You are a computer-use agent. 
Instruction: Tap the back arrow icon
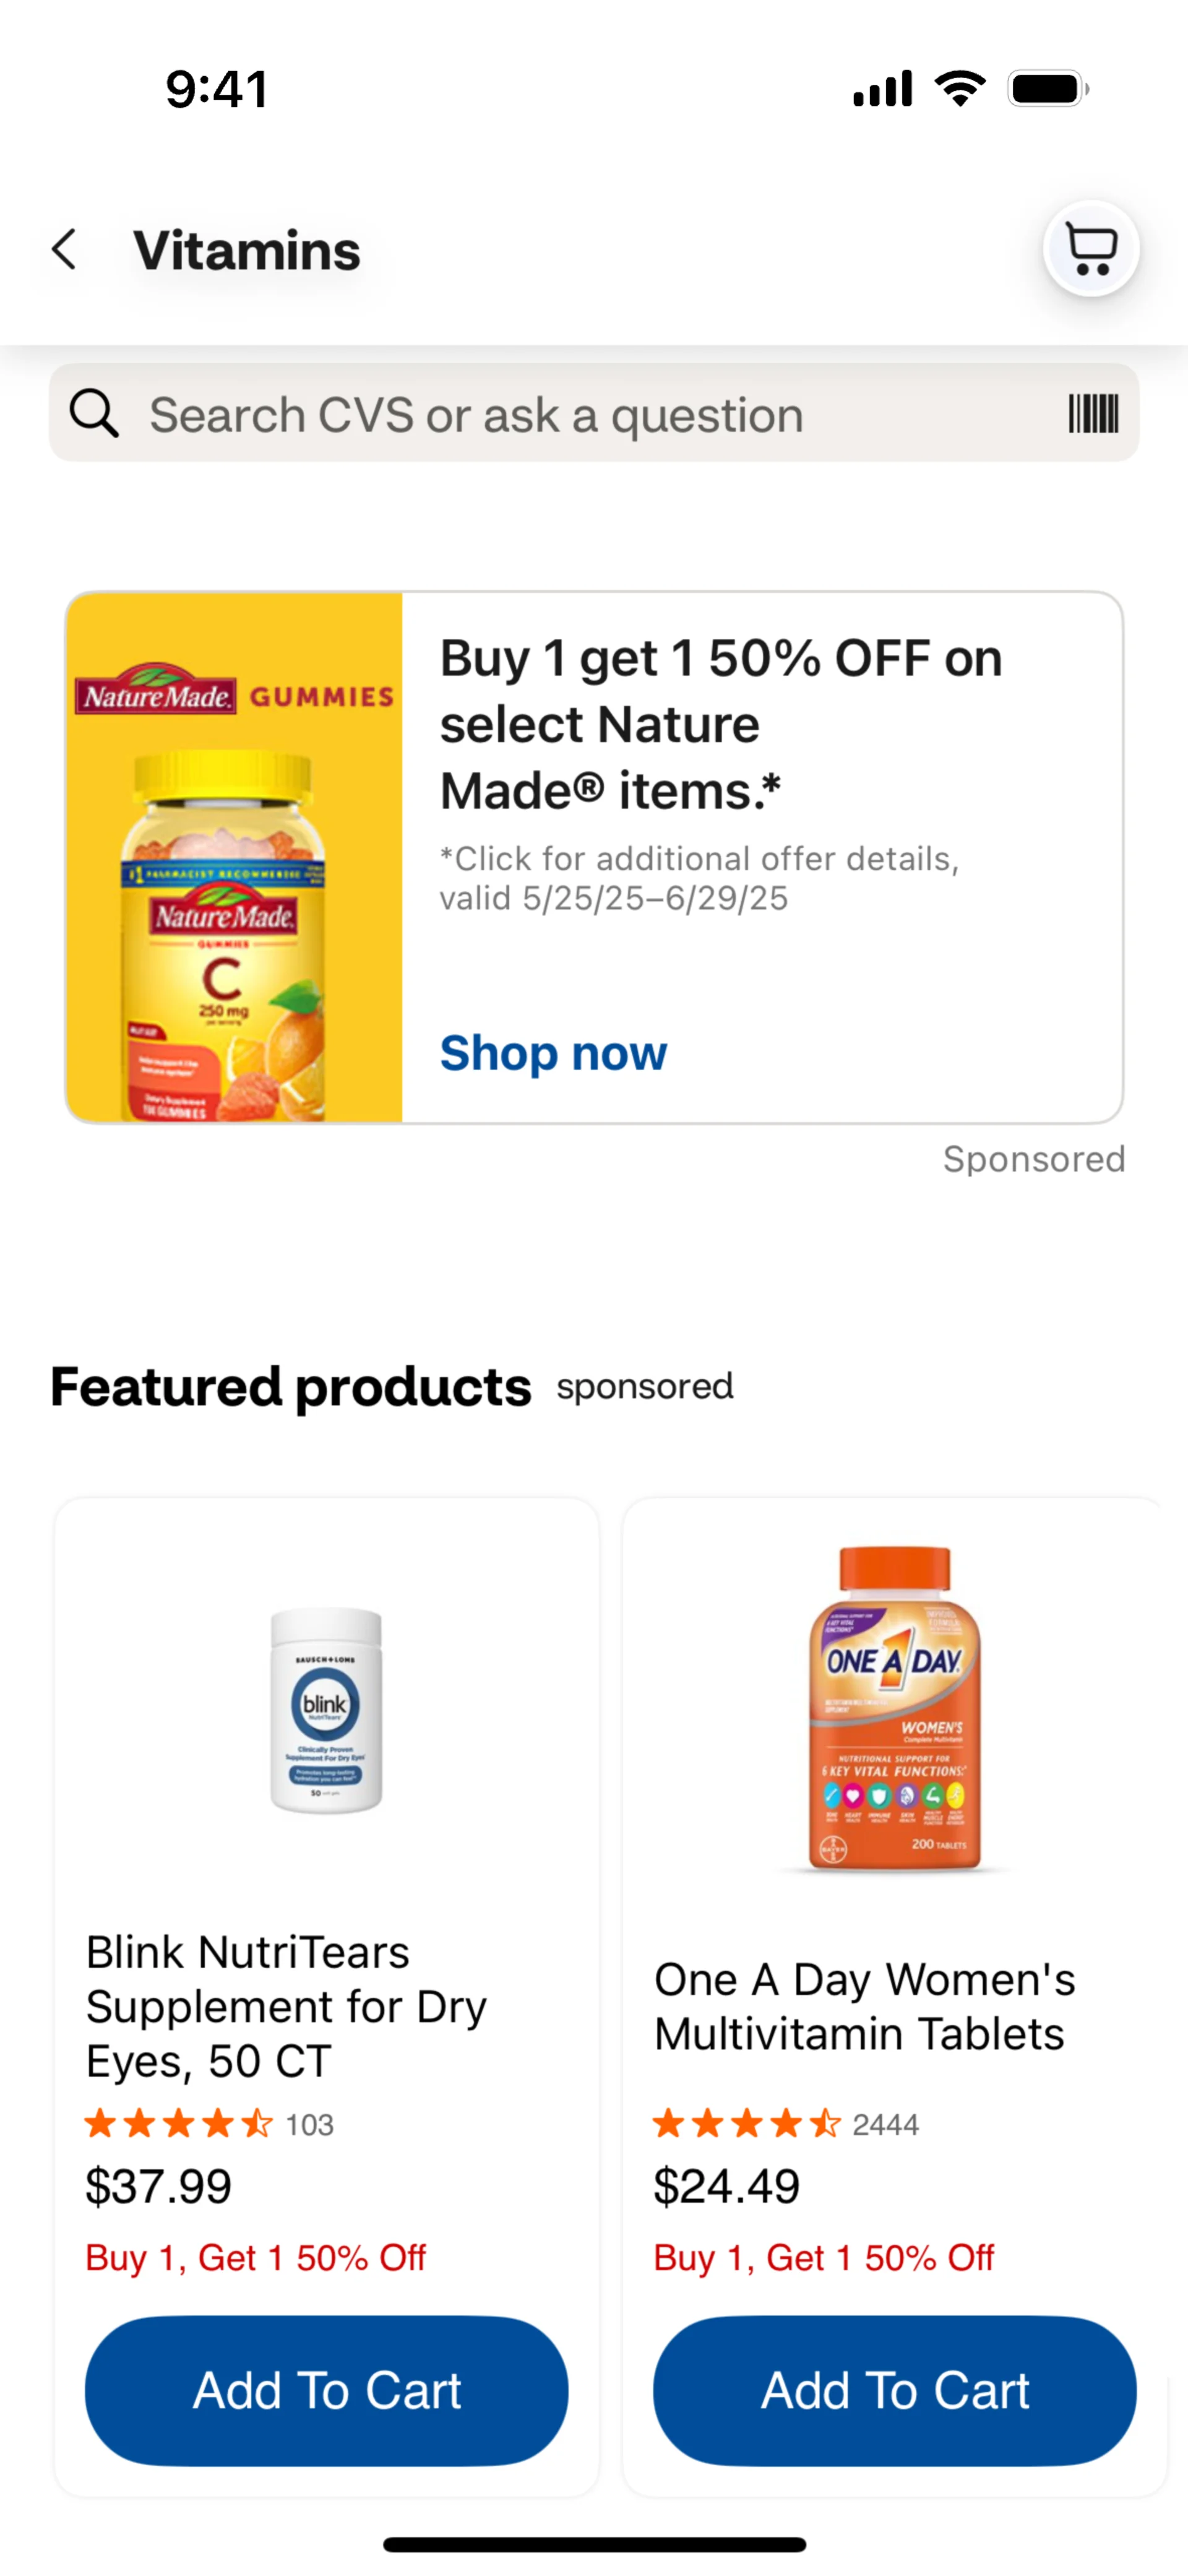click(x=65, y=250)
